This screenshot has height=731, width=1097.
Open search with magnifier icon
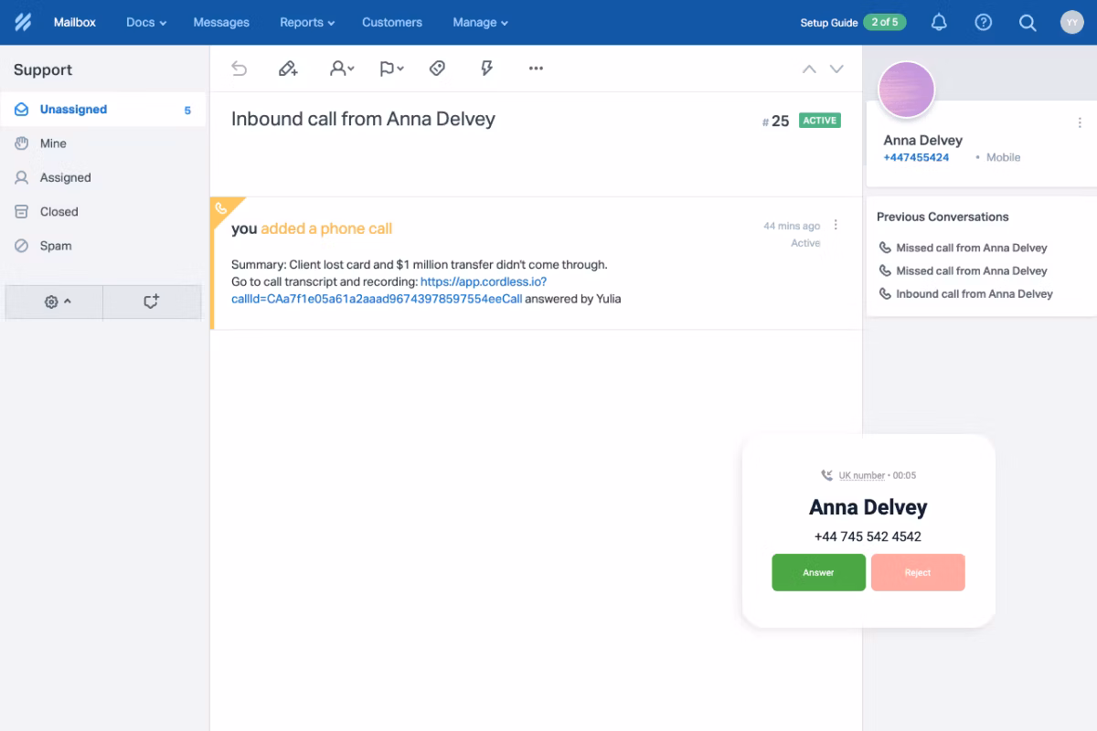coord(1028,23)
